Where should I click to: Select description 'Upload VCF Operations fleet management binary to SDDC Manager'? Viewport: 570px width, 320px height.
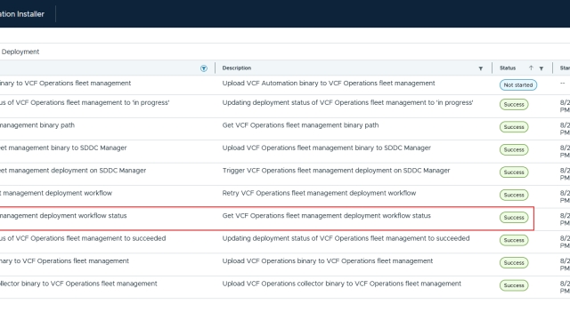coord(327,148)
